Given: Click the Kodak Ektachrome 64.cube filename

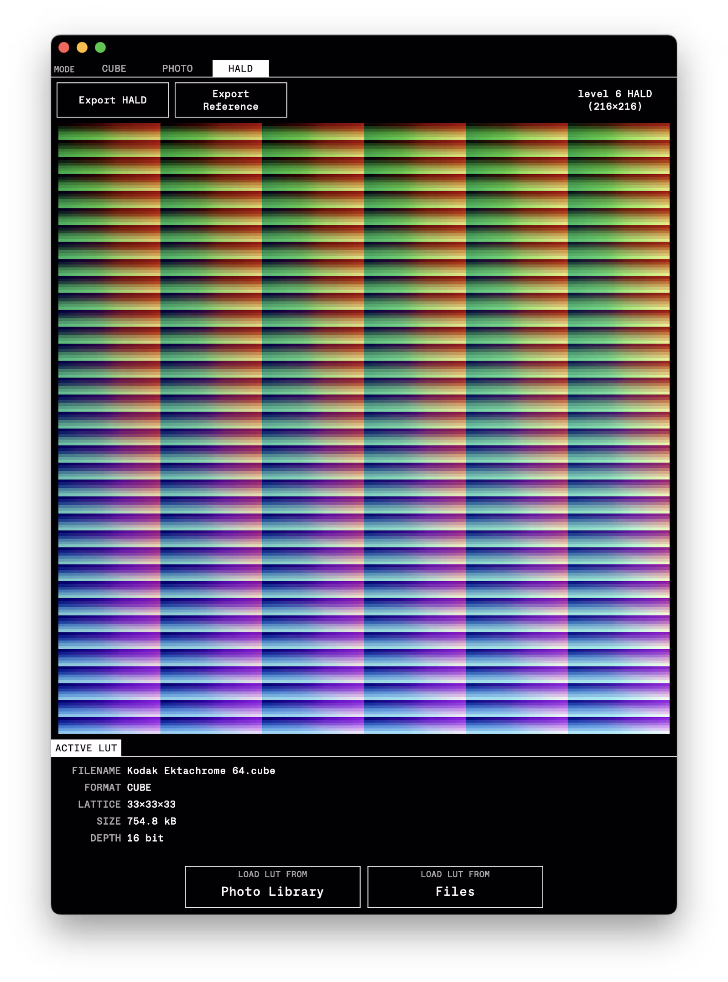Looking at the screenshot, I should (x=201, y=771).
